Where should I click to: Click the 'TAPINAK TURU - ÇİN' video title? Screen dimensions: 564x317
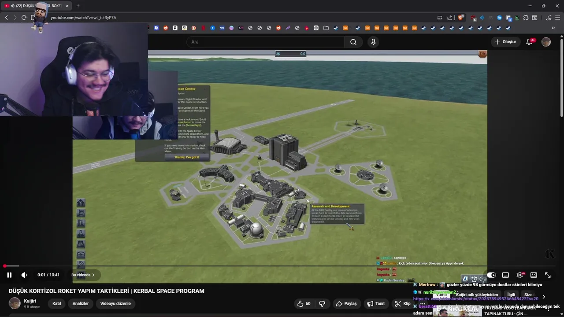[x=506, y=314]
